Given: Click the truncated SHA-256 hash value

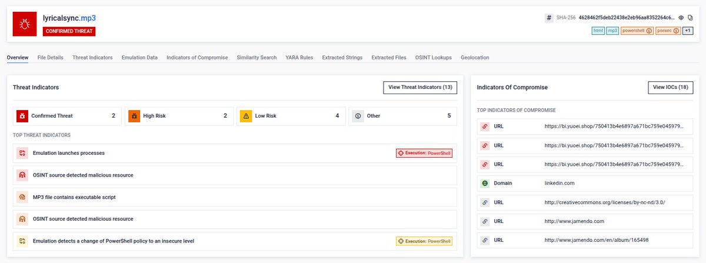Looking at the screenshot, I should coord(627,18).
